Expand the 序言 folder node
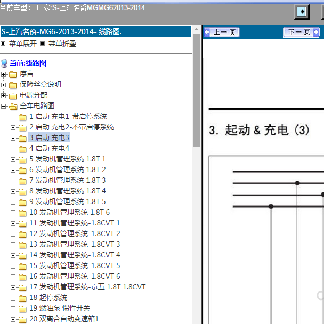This screenshot has height=324, width=324. [x=3, y=74]
